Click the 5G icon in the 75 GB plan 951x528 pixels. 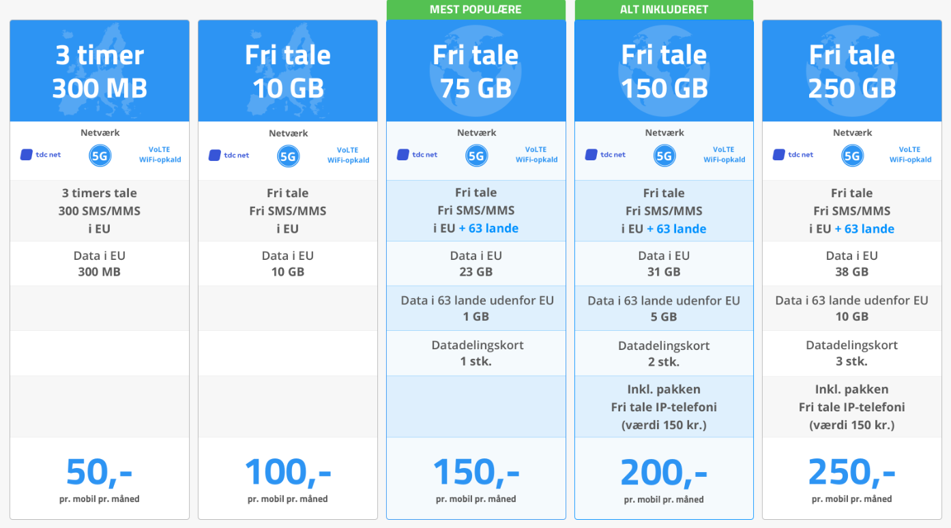coord(476,156)
